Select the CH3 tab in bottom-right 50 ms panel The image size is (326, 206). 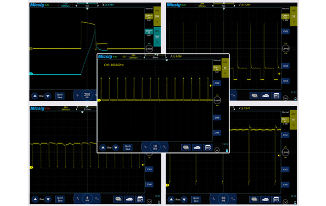285,170
